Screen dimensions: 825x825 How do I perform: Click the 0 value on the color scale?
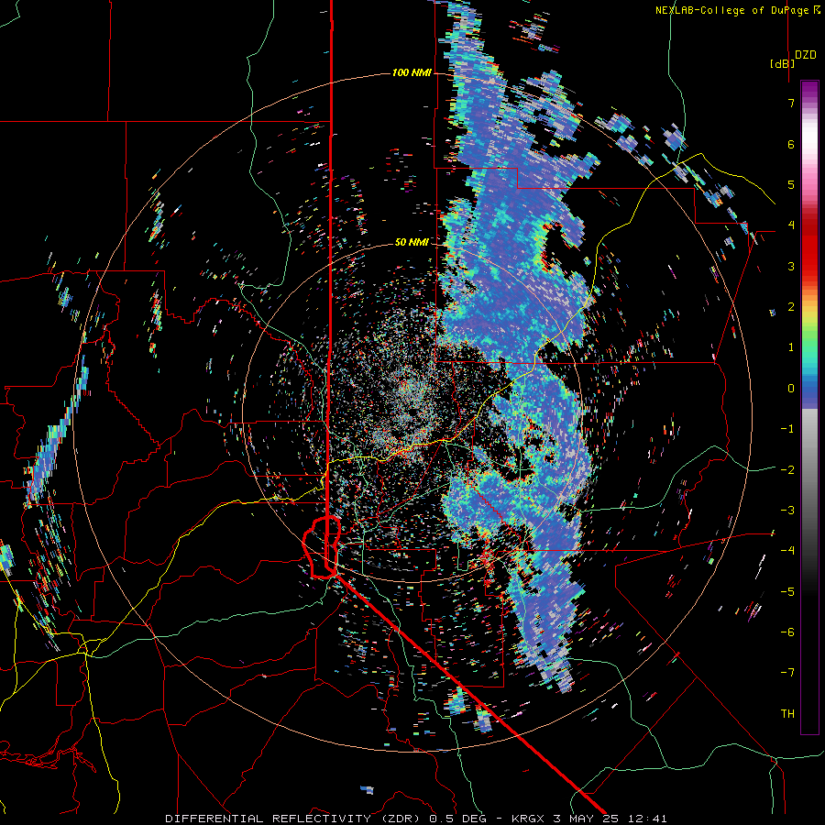pos(791,388)
